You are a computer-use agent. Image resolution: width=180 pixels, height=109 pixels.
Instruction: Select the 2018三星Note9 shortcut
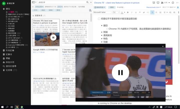pos(14,38)
